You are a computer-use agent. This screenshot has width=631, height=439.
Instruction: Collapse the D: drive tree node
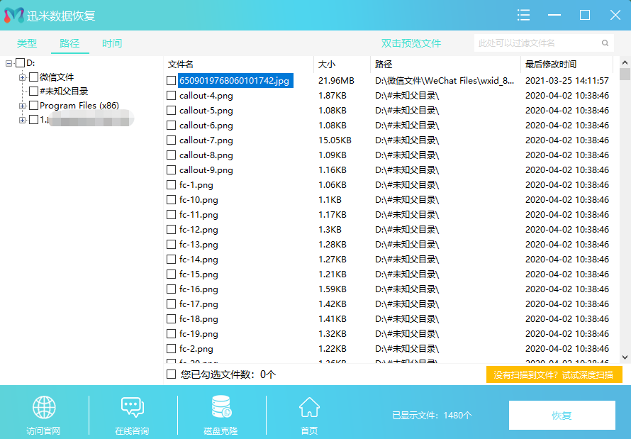point(9,63)
